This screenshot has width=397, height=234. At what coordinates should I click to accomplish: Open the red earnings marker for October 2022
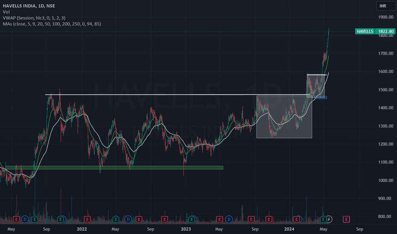click(164, 220)
